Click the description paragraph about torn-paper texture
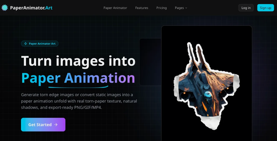This screenshot has width=277, height=141. [79, 101]
